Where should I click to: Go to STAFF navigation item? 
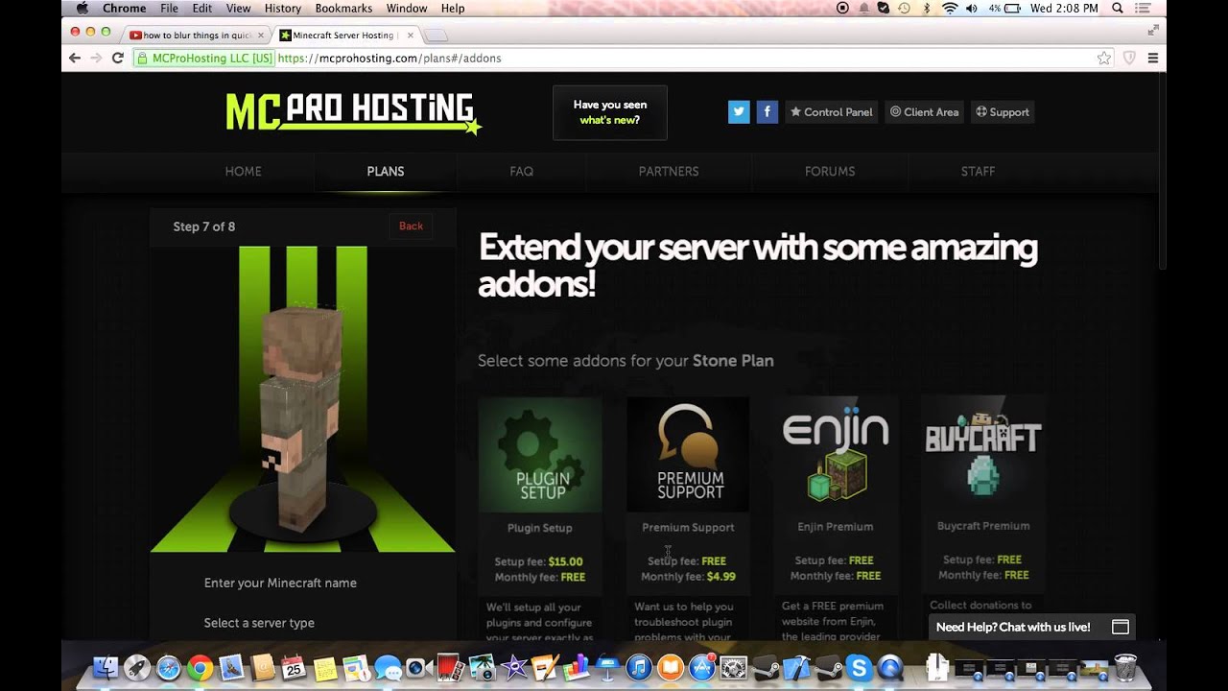[978, 171]
